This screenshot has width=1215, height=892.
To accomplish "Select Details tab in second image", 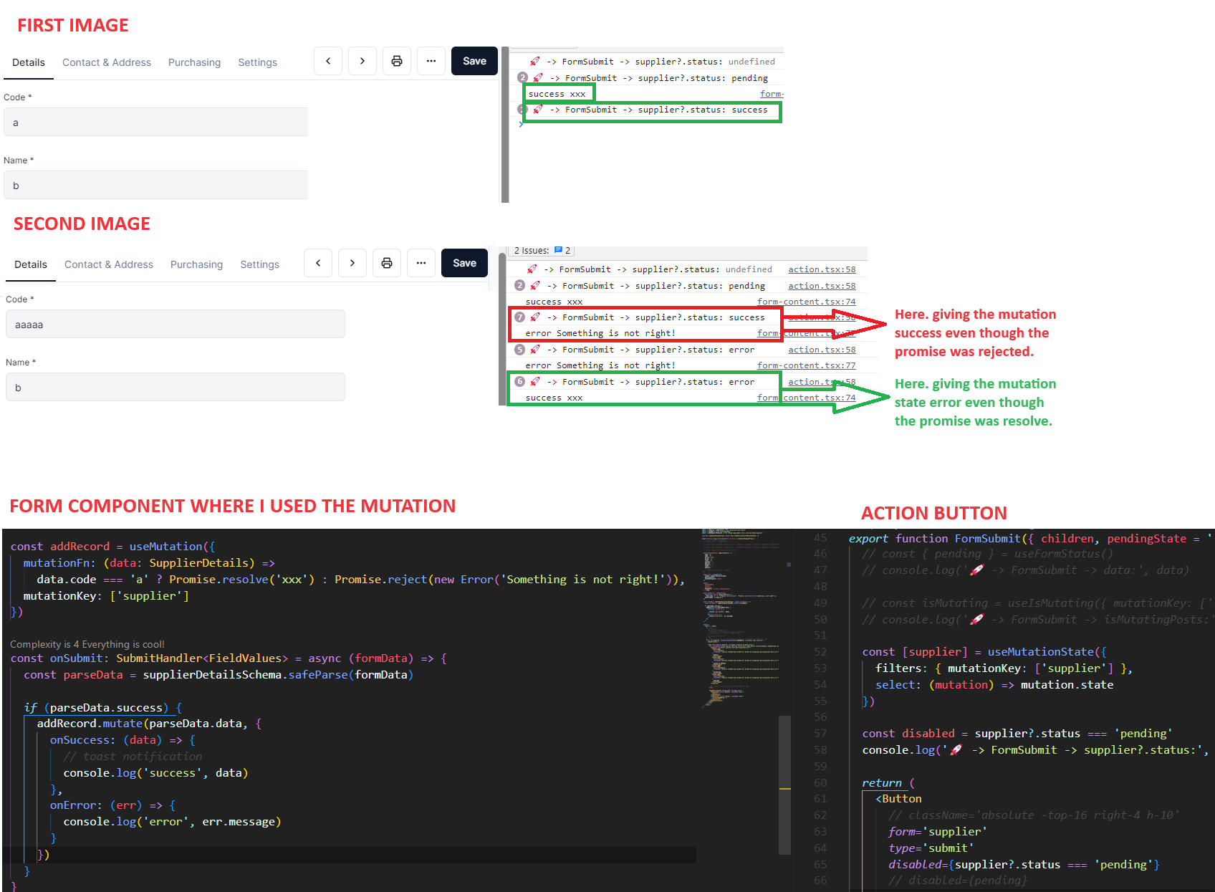I will click(31, 264).
